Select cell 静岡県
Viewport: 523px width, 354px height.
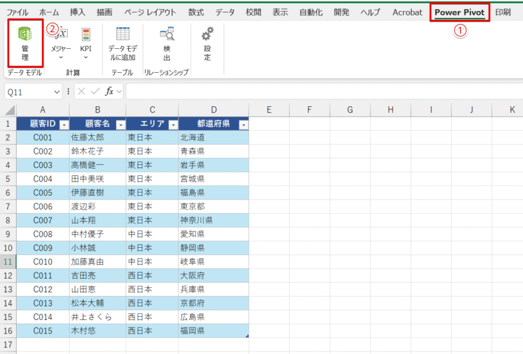[x=213, y=248]
